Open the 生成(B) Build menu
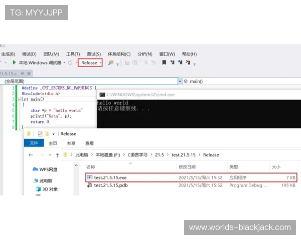Viewport: 301px width, 240px height. (8, 54)
